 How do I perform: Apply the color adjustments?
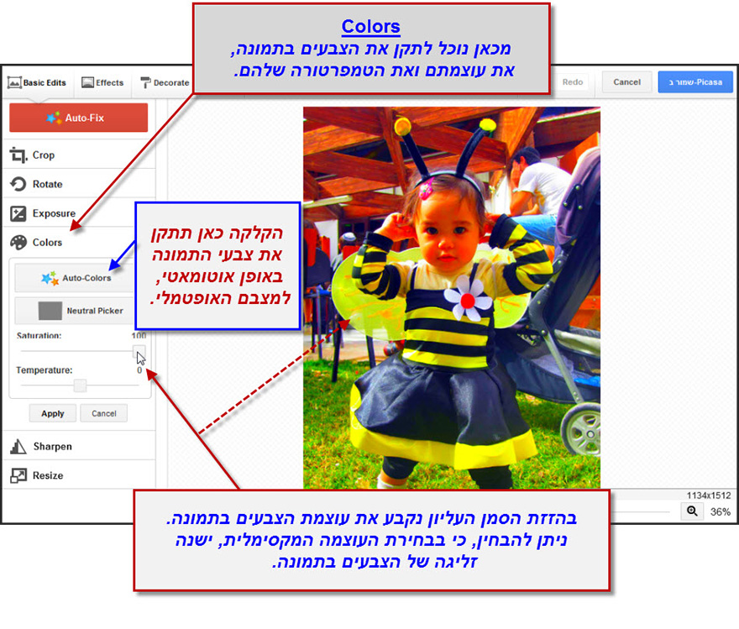pyautogui.click(x=51, y=413)
